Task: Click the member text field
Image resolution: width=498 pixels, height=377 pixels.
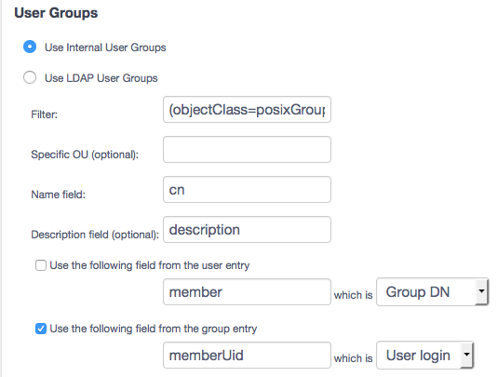Action: (x=247, y=292)
